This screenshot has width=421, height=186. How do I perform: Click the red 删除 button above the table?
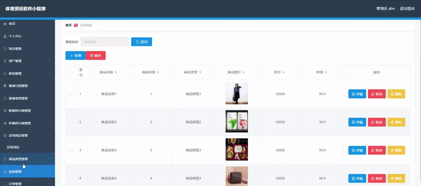(x=96, y=56)
